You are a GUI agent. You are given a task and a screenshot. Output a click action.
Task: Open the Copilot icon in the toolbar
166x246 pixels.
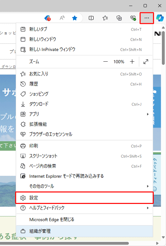click(x=160, y=18)
